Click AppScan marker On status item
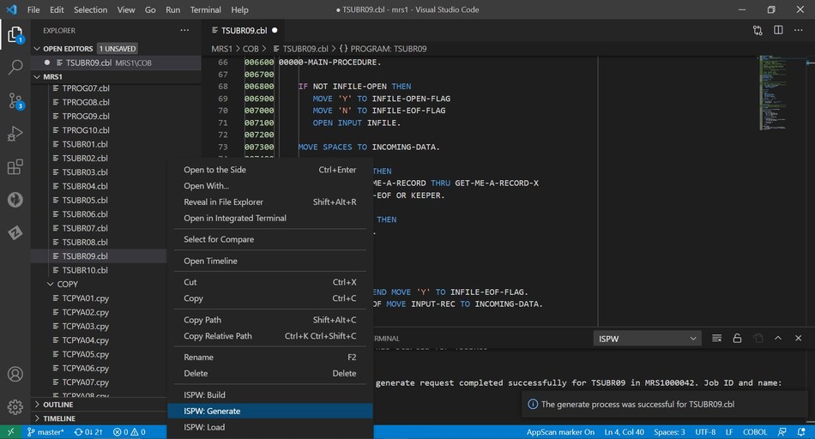The image size is (815, 439). pyautogui.click(x=560, y=432)
